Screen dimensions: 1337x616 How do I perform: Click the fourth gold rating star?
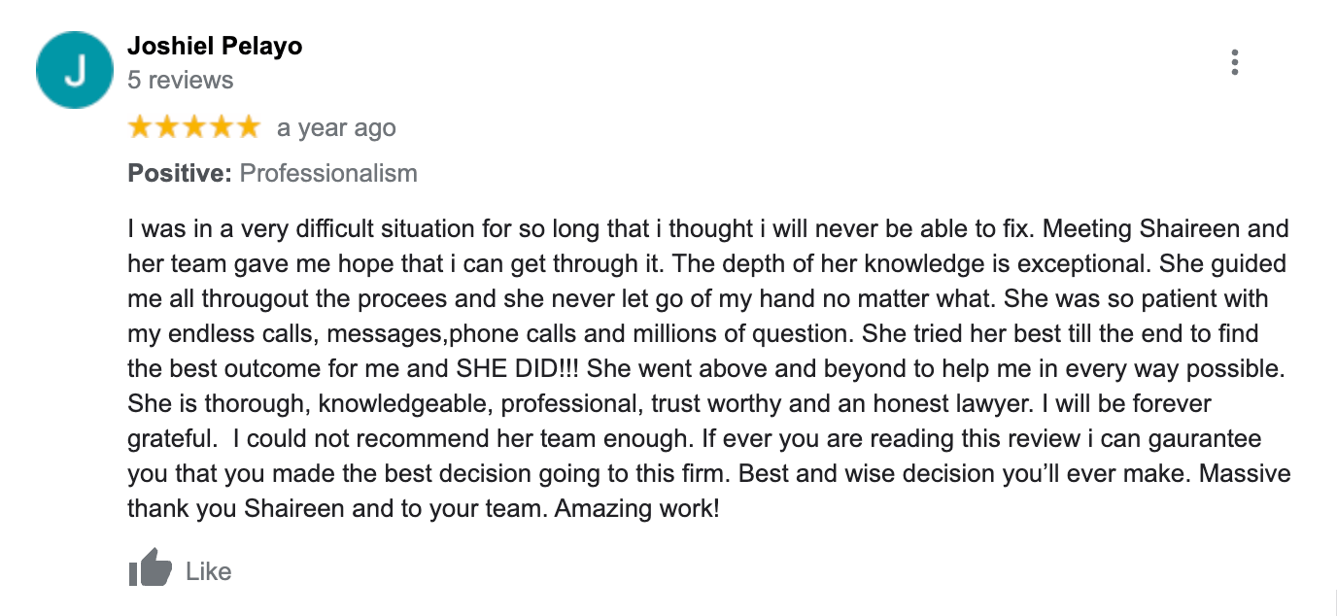click(222, 127)
